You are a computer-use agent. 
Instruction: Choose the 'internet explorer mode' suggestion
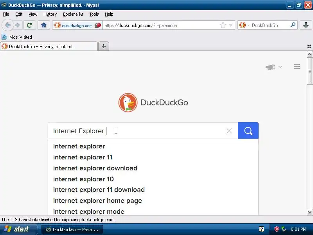tap(153, 211)
